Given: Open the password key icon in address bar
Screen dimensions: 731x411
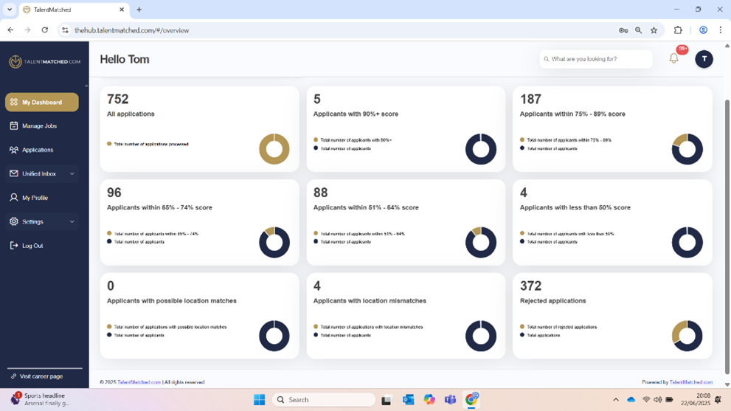Looking at the screenshot, I should tap(623, 30).
